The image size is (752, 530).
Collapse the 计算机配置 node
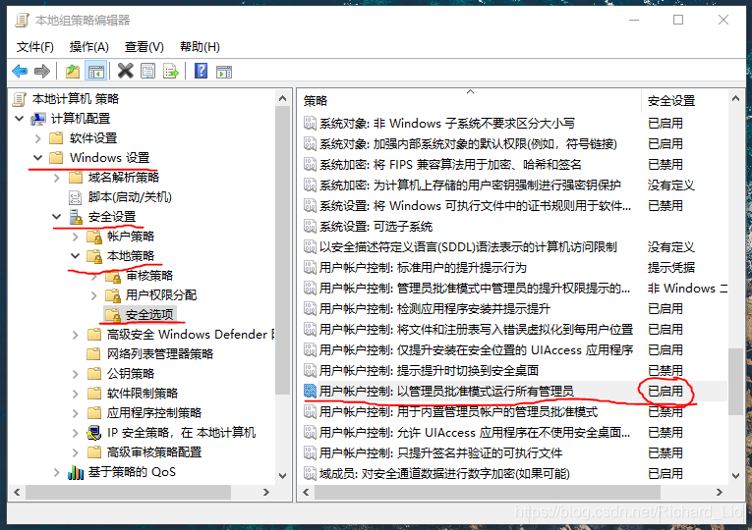click(x=20, y=118)
